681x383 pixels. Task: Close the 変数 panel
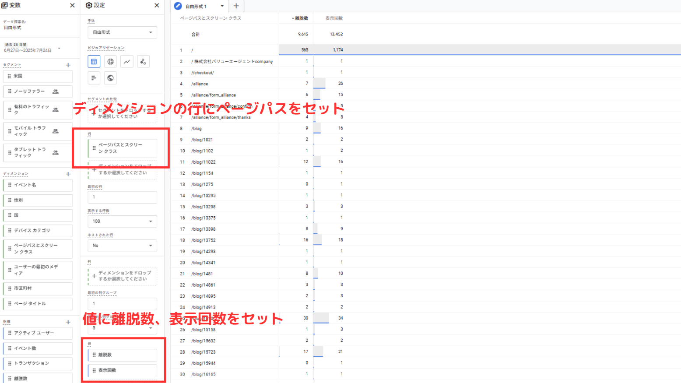[72, 5]
